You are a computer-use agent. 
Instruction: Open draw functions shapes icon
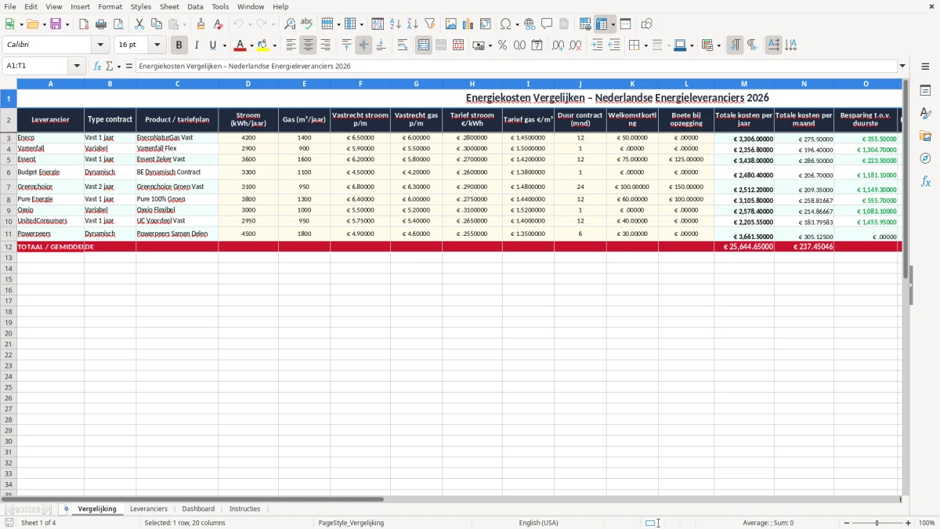point(647,24)
